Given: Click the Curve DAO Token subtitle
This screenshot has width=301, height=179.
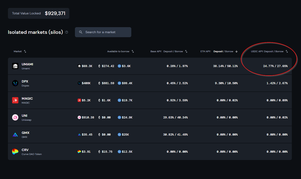Looking at the screenshot, I should click(x=32, y=154).
